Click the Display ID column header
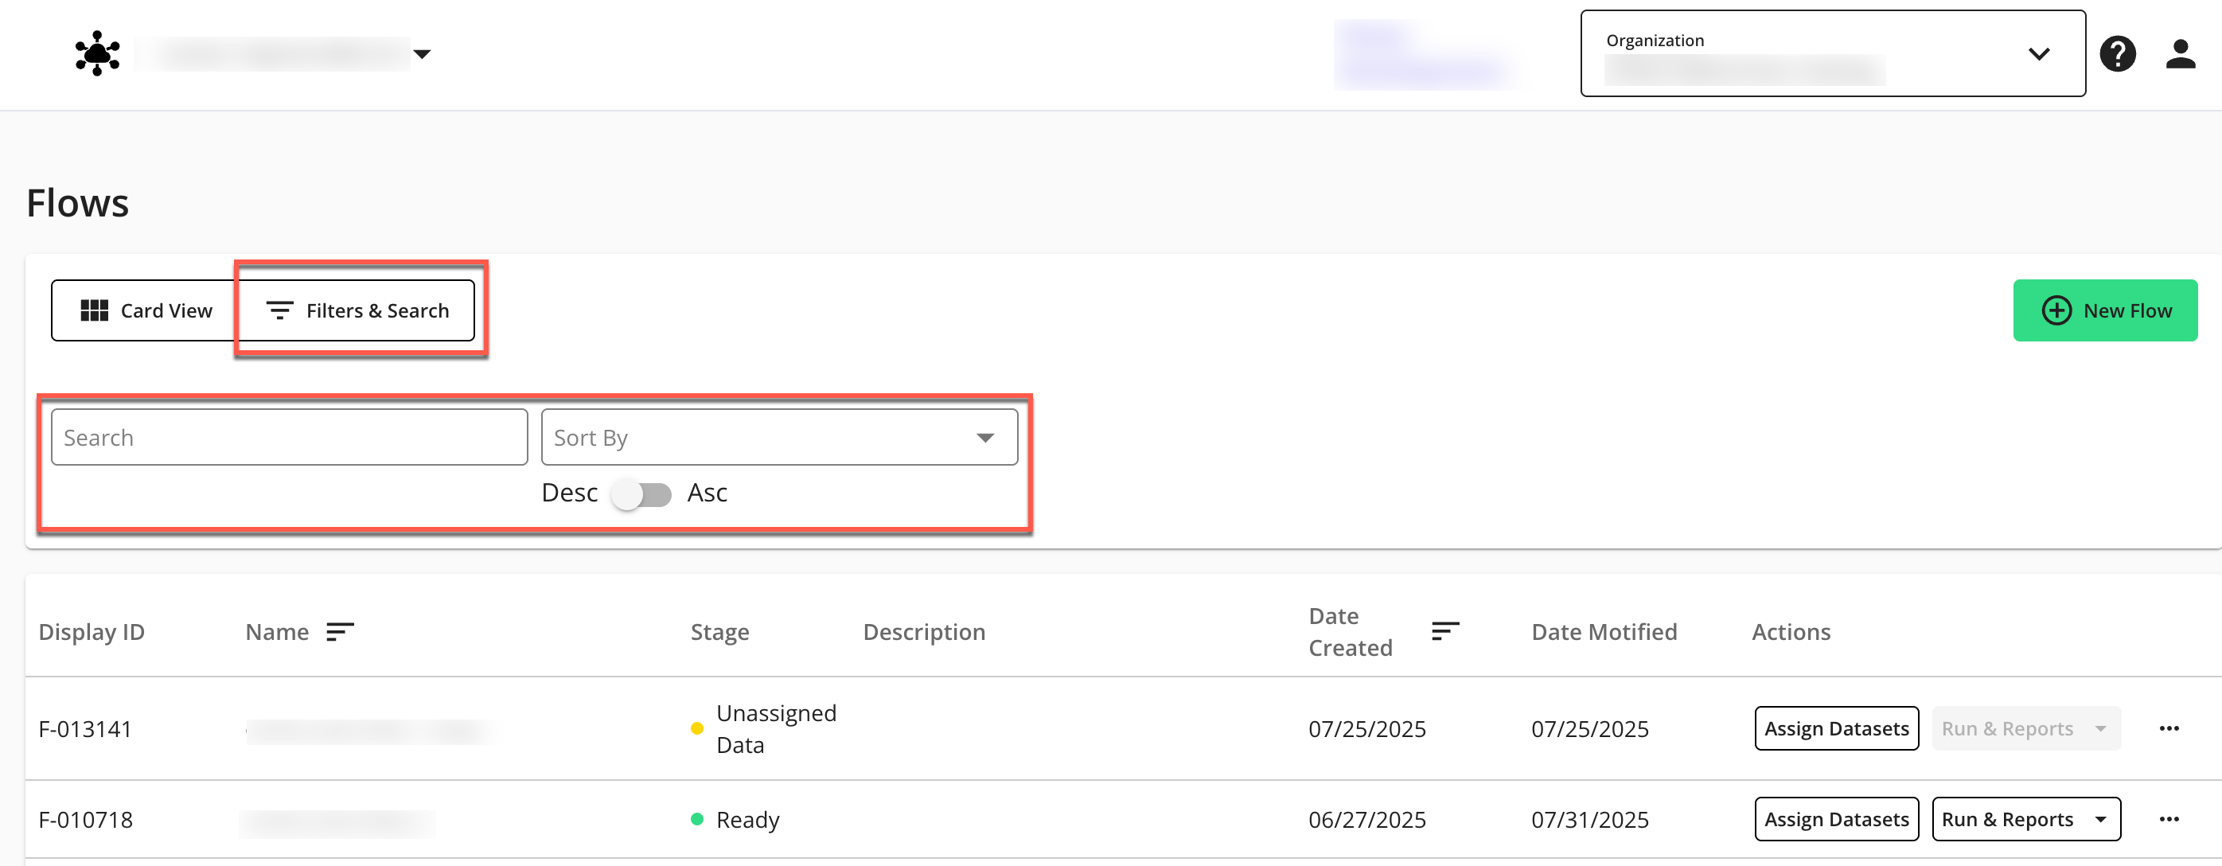The image size is (2222, 866). pyautogui.click(x=92, y=632)
